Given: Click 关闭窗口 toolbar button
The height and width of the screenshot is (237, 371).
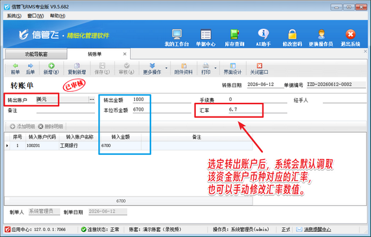Looking at the screenshot, I should (259, 68).
